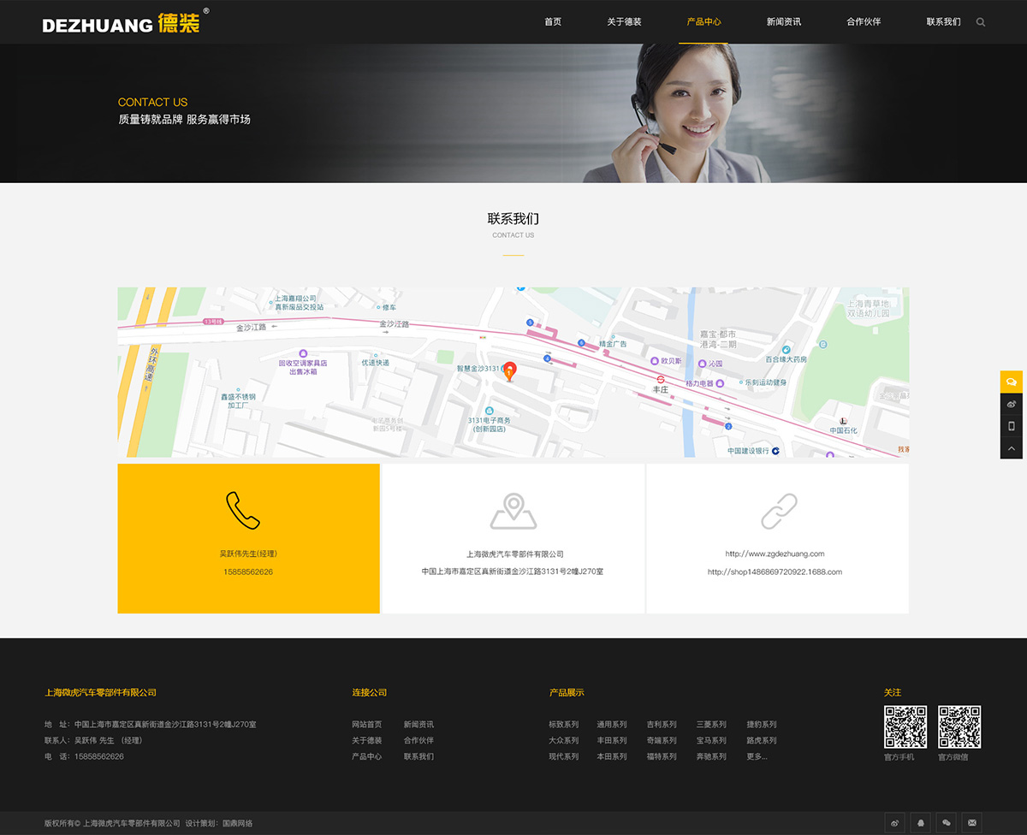Click the email envelope icon in footer
1027x835 pixels.
(971, 823)
